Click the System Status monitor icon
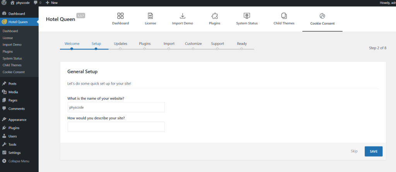396x172 pixels. pyautogui.click(x=247, y=16)
